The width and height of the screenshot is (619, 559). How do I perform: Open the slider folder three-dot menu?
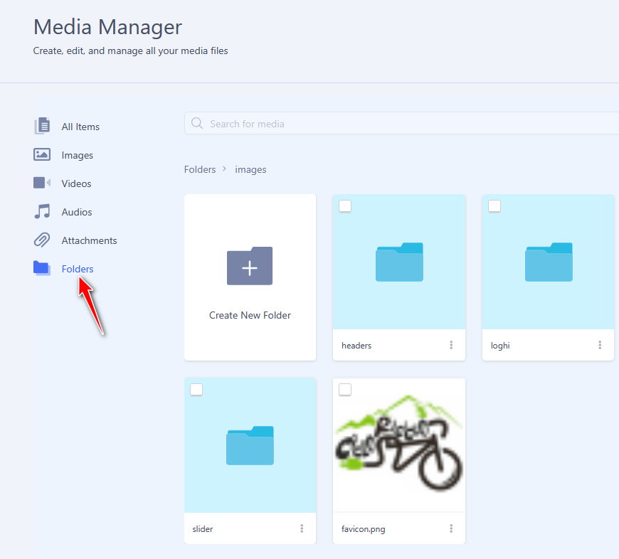(x=302, y=528)
